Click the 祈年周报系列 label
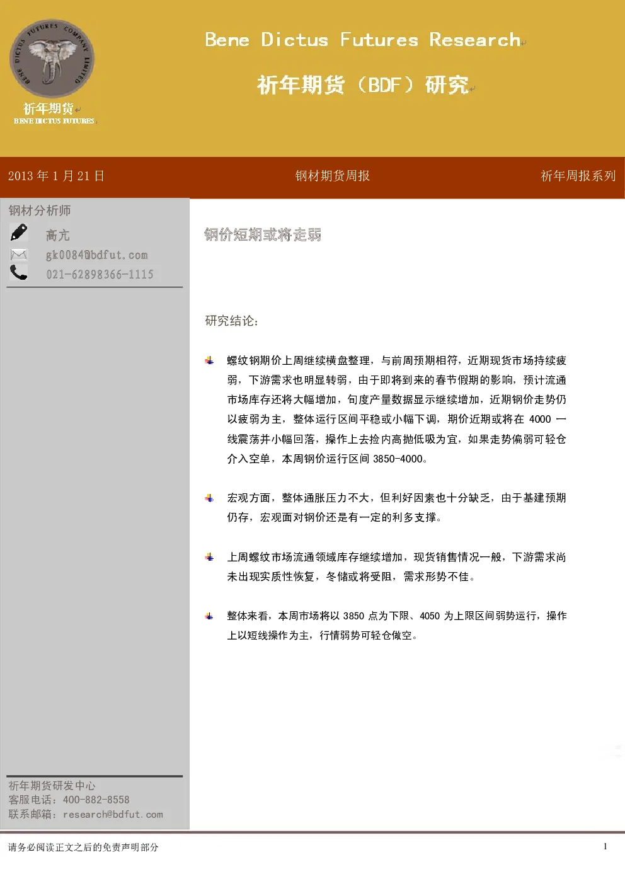The image size is (625, 884). pyautogui.click(x=578, y=176)
